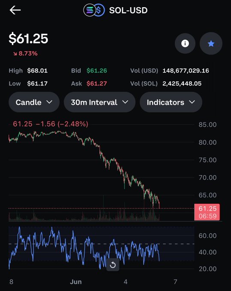Tap the back arrow icon

(x=15, y=10)
